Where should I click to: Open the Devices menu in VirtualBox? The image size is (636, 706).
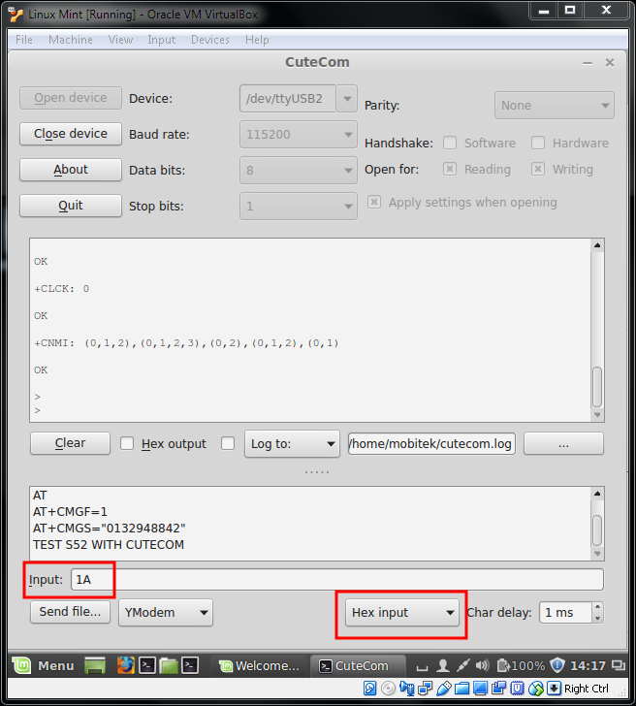tap(209, 40)
